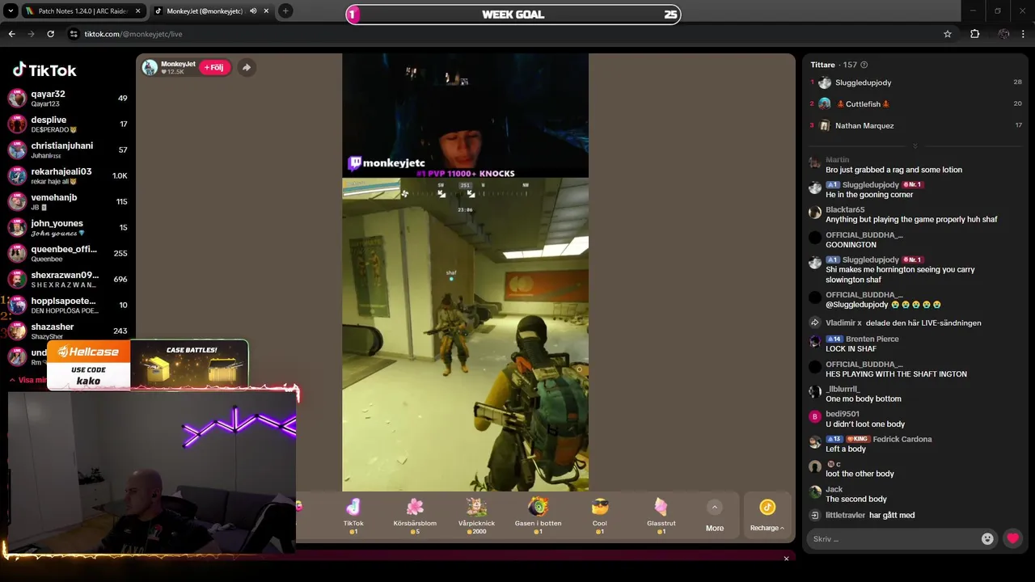
Task: Open qayar32 live stream
Action: pos(68,99)
